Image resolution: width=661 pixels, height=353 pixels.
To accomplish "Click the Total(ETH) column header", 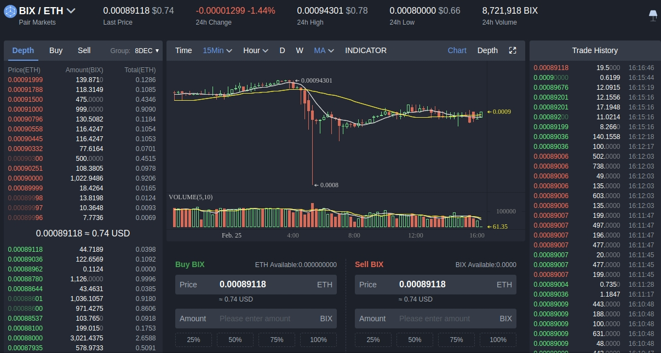I will [x=140, y=70].
